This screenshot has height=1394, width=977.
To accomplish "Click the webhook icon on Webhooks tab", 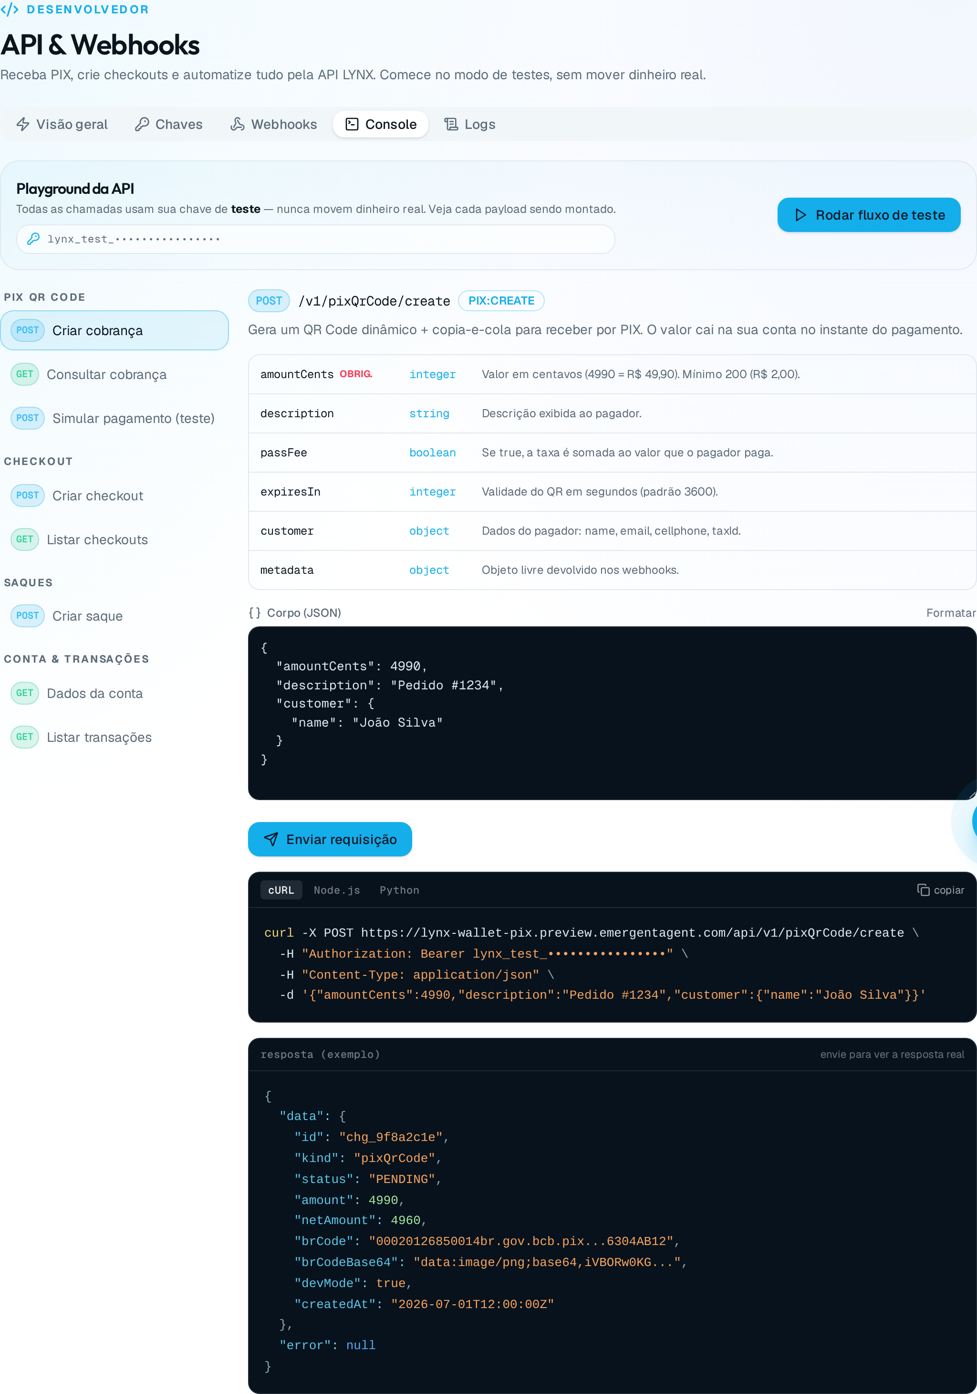I will [237, 125].
